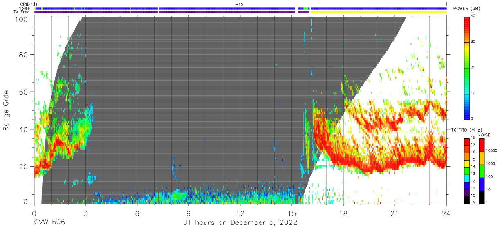
Task: Click the noise scale label '10000'
Action: tap(492, 150)
